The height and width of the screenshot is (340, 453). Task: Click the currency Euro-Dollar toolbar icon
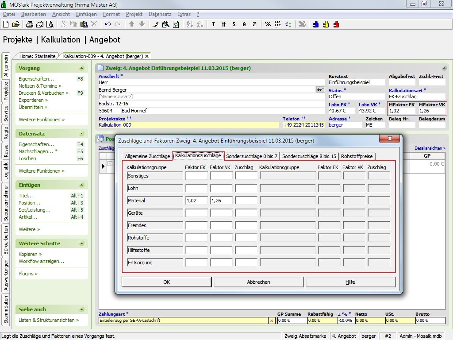(288, 24)
